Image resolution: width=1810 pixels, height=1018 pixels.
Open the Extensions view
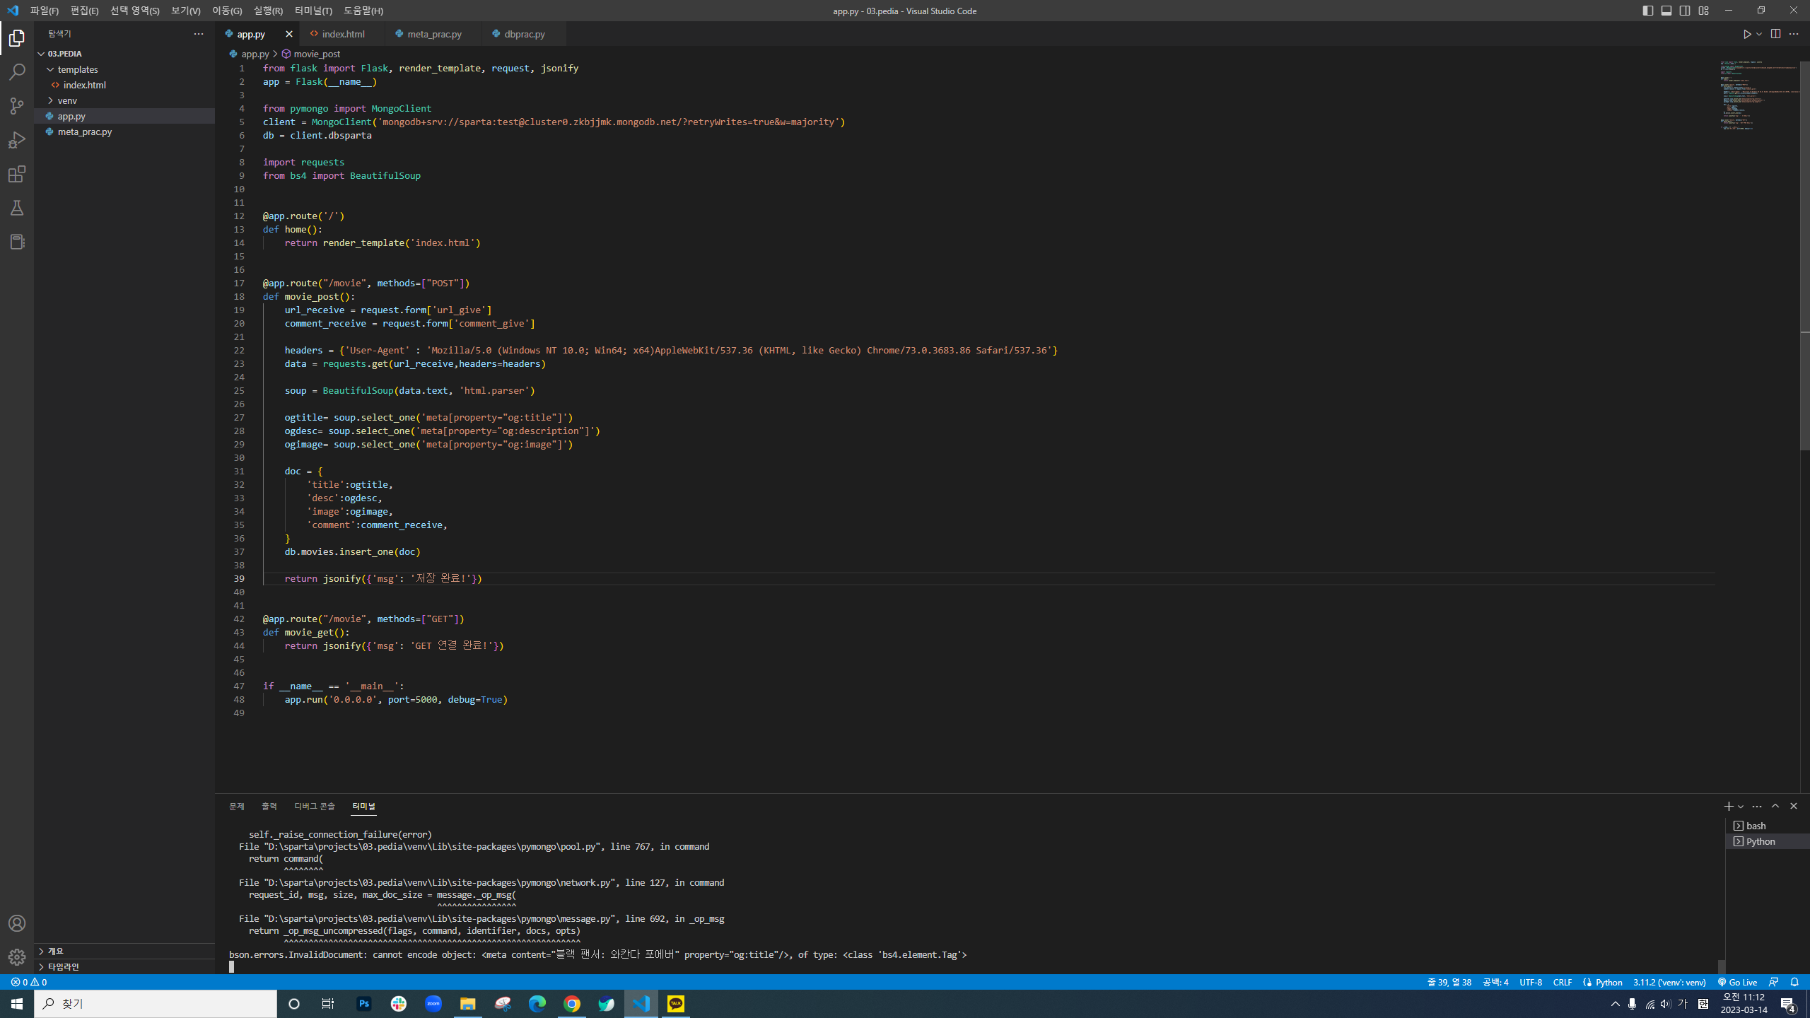click(x=17, y=174)
